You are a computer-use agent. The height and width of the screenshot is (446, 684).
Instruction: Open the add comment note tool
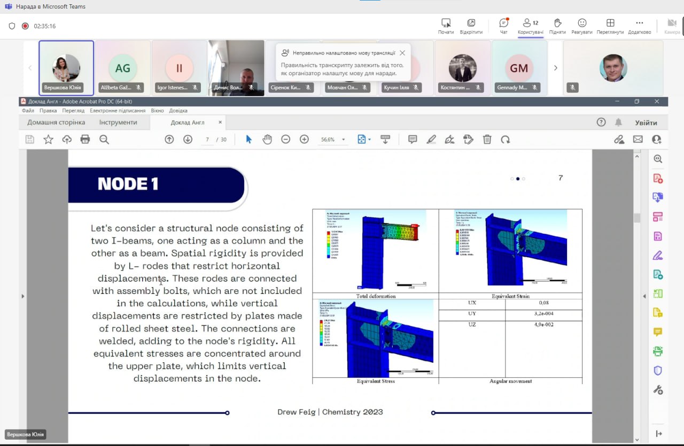click(x=413, y=139)
